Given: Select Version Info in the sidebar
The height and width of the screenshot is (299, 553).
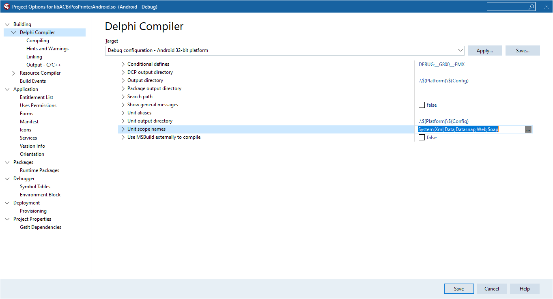Looking at the screenshot, I should 32,146.
